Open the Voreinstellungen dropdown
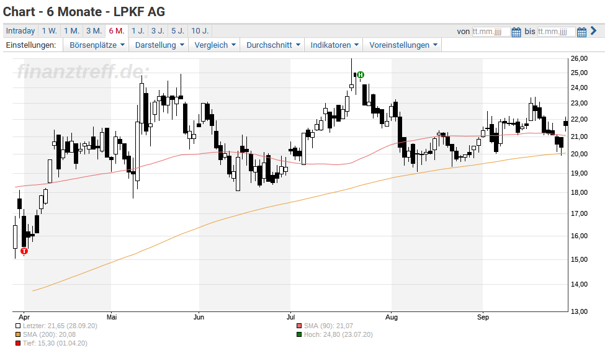The height and width of the screenshot is (353, 610). click(403, 45)
